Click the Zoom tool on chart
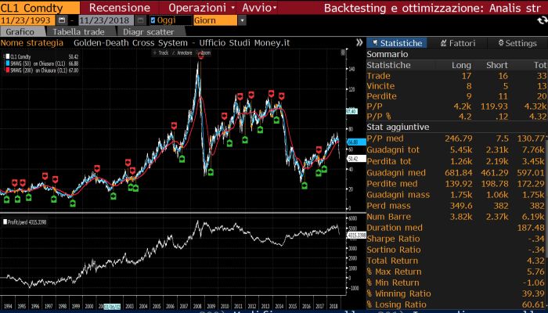 [x=205, y=53]
